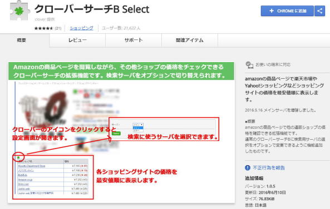Click the 2016.5.16 メインサーバを増強しました text
This screenshot has height=209, width=330.
[x=280, y=110]
